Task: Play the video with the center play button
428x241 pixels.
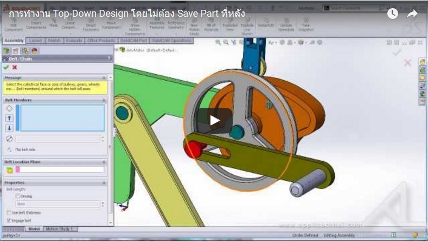Action: coord(215,120)
